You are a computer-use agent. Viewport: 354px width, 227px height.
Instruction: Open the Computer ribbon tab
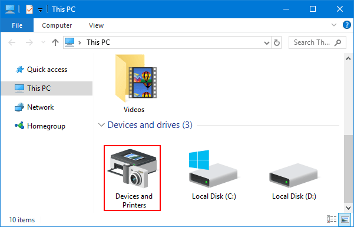(x=57, y=25)
